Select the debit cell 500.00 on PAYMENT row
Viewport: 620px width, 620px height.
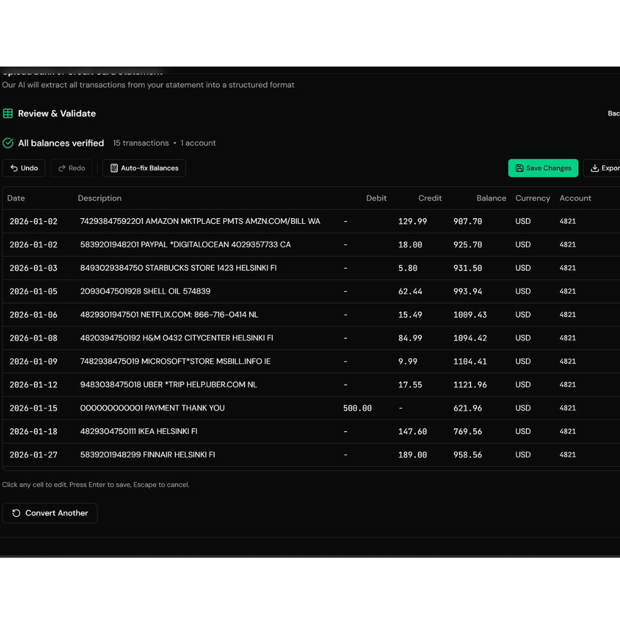coord(357,408)
